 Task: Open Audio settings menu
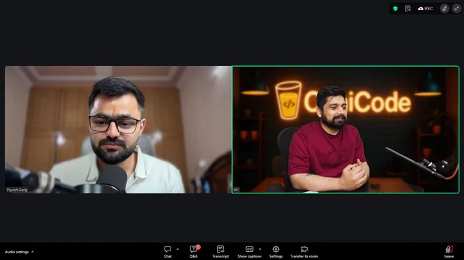(x=19, y=252)
